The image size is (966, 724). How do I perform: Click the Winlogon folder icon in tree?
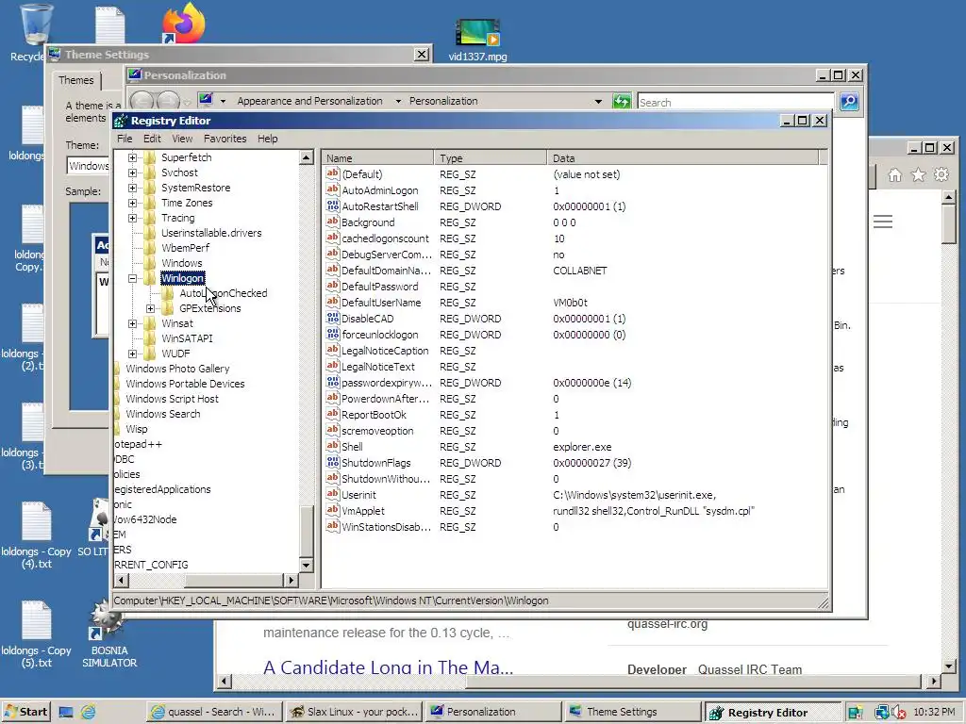pos(150,278)
